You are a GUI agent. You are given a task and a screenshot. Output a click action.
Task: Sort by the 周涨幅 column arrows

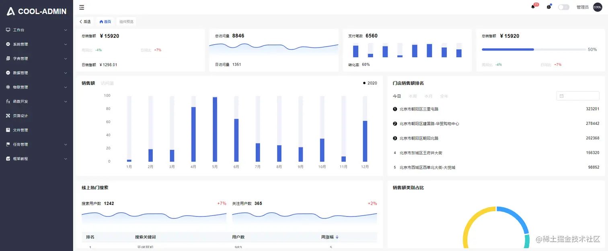pyautogui.click(x=337, y=237)
